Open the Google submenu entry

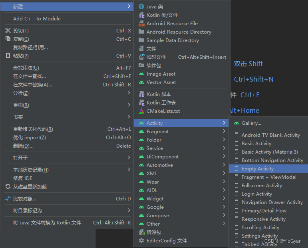[x=181, y=207]
